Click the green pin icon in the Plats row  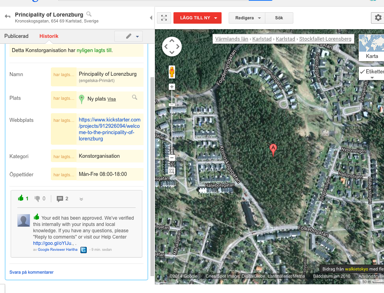[x=82, y=99]
